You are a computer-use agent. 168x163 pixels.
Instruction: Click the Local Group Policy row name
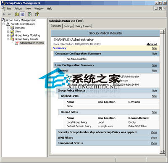[77, 122]
